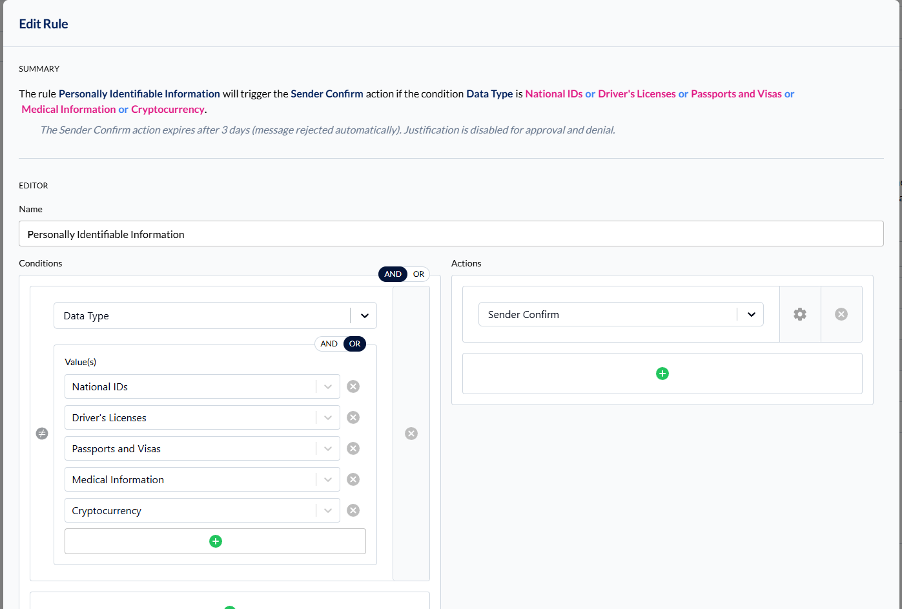
Task: Delete the Passports and Visas value
Action: pos(353,448)
